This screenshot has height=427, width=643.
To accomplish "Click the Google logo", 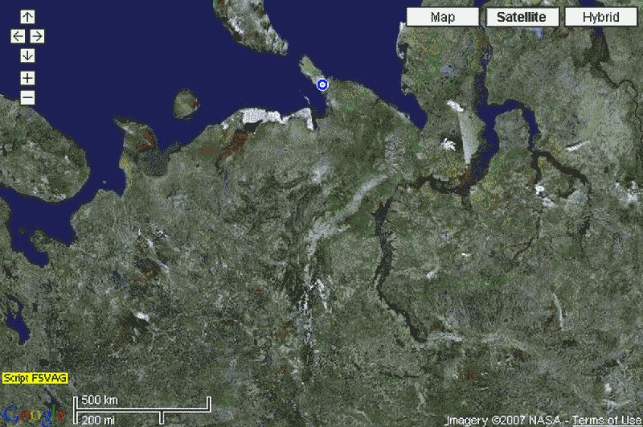I will pos(34,414).
